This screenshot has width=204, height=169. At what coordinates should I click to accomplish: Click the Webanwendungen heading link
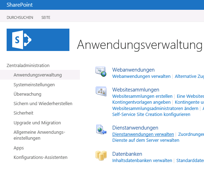click(x=133, y=70)
